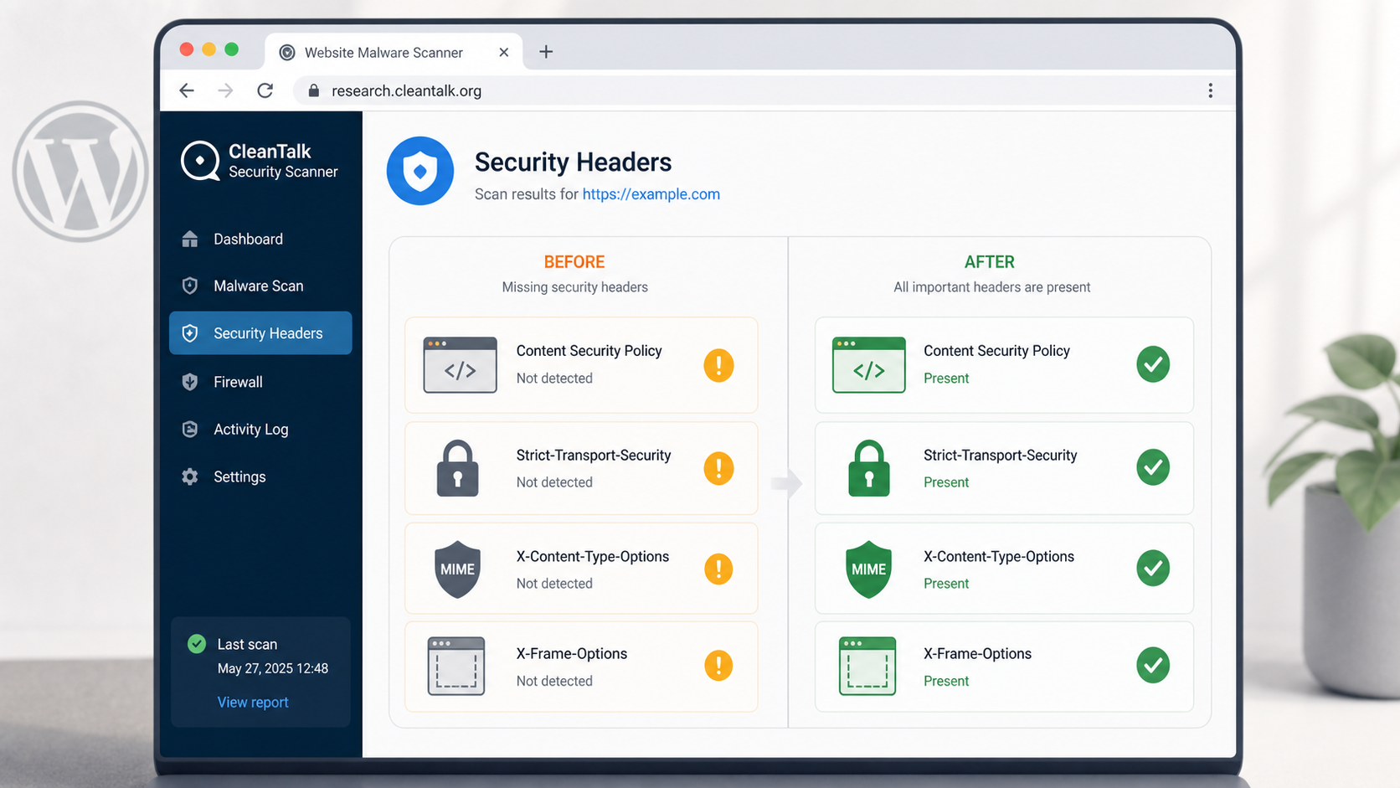Click 'Present' under Strict-Transport-Security
Viewport: 1400px width, 788px height.
pyautogui.click(x=946, y=482)
